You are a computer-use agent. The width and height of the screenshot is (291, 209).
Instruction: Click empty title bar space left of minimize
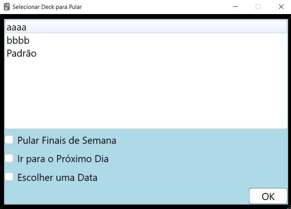[157, 7]
